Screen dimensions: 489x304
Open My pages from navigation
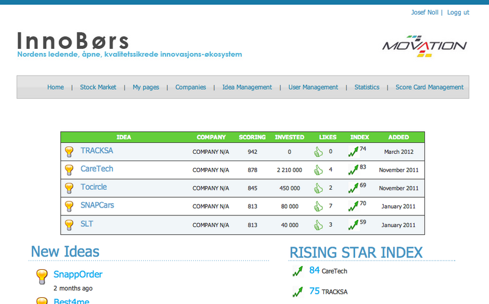point(146,87)
